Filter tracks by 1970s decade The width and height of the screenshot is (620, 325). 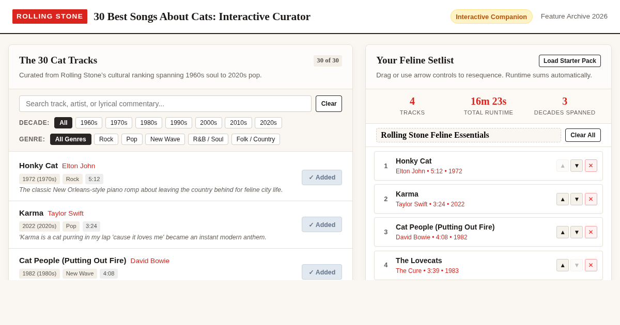pyautogui.click(x=119, y=123)
